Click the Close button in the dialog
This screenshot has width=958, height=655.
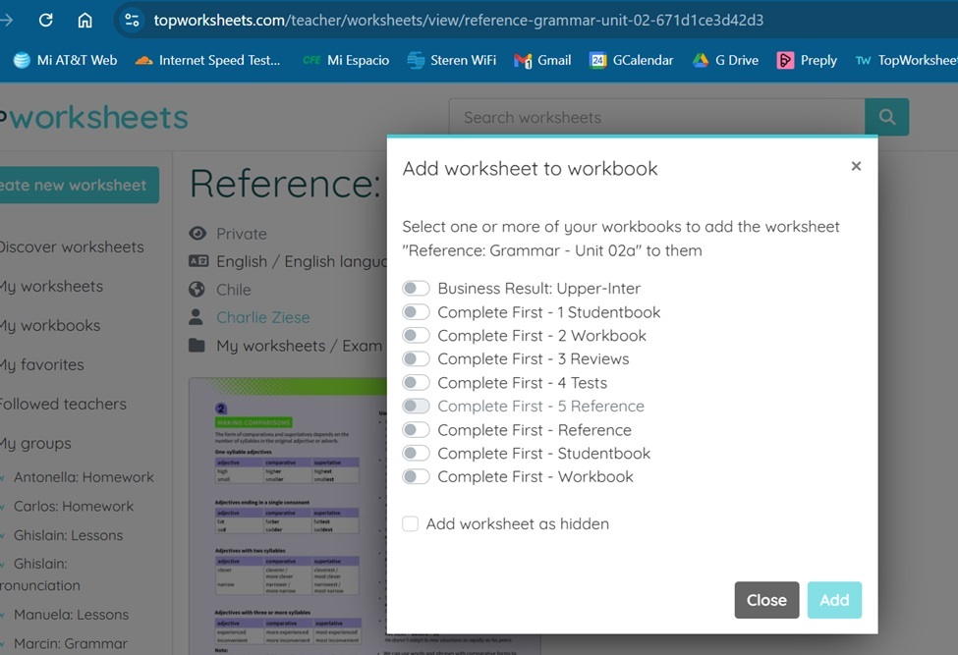click(x=766, y=600)
